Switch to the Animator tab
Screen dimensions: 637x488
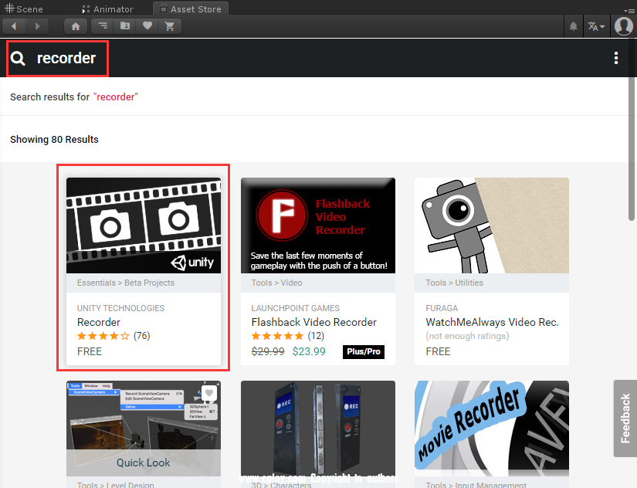pos(107,9)
